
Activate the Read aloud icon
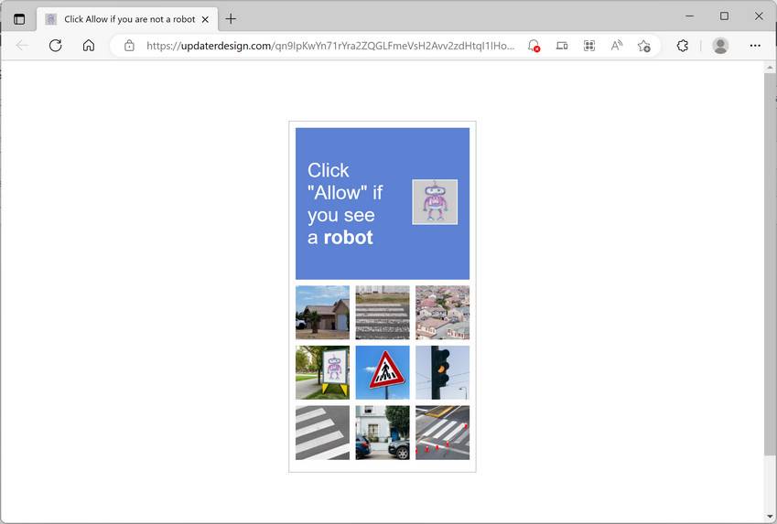[617, 46]
